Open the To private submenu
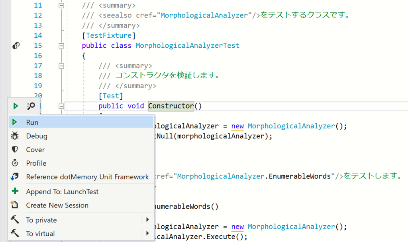The width and height of the screenshot is (408, 242). [81, 220]
